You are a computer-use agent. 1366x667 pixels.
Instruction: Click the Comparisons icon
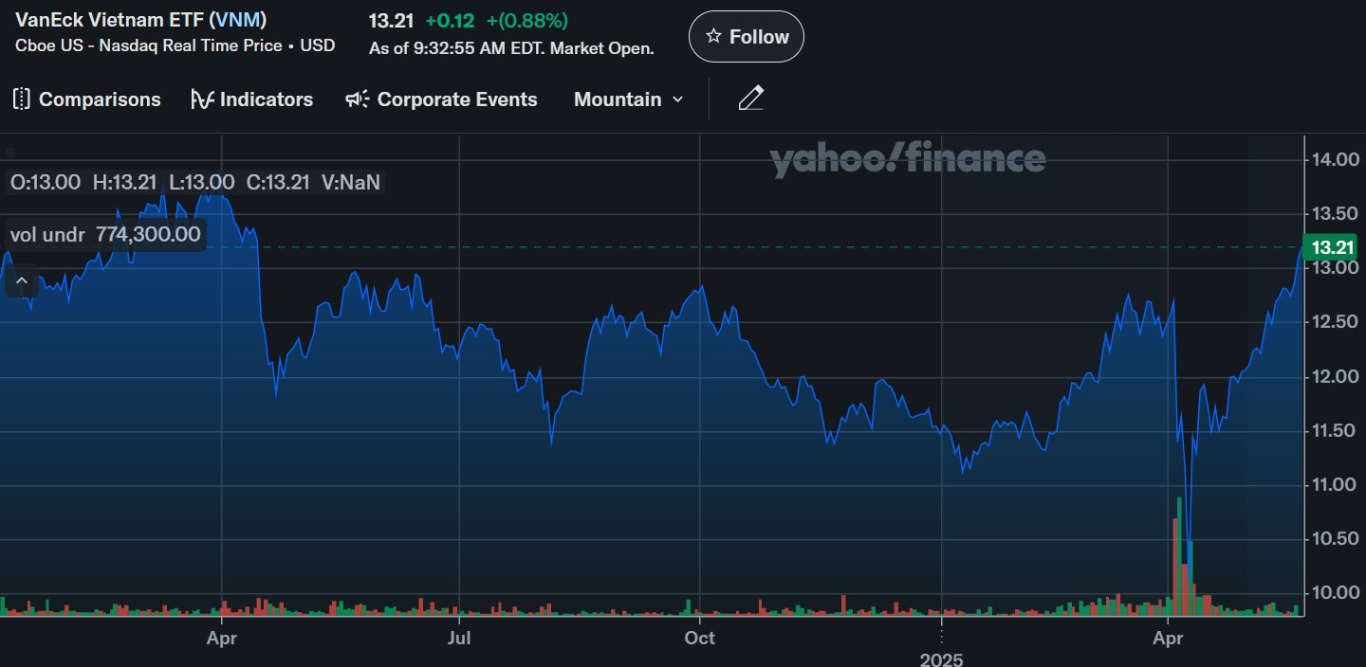click(x=22, y=99)
